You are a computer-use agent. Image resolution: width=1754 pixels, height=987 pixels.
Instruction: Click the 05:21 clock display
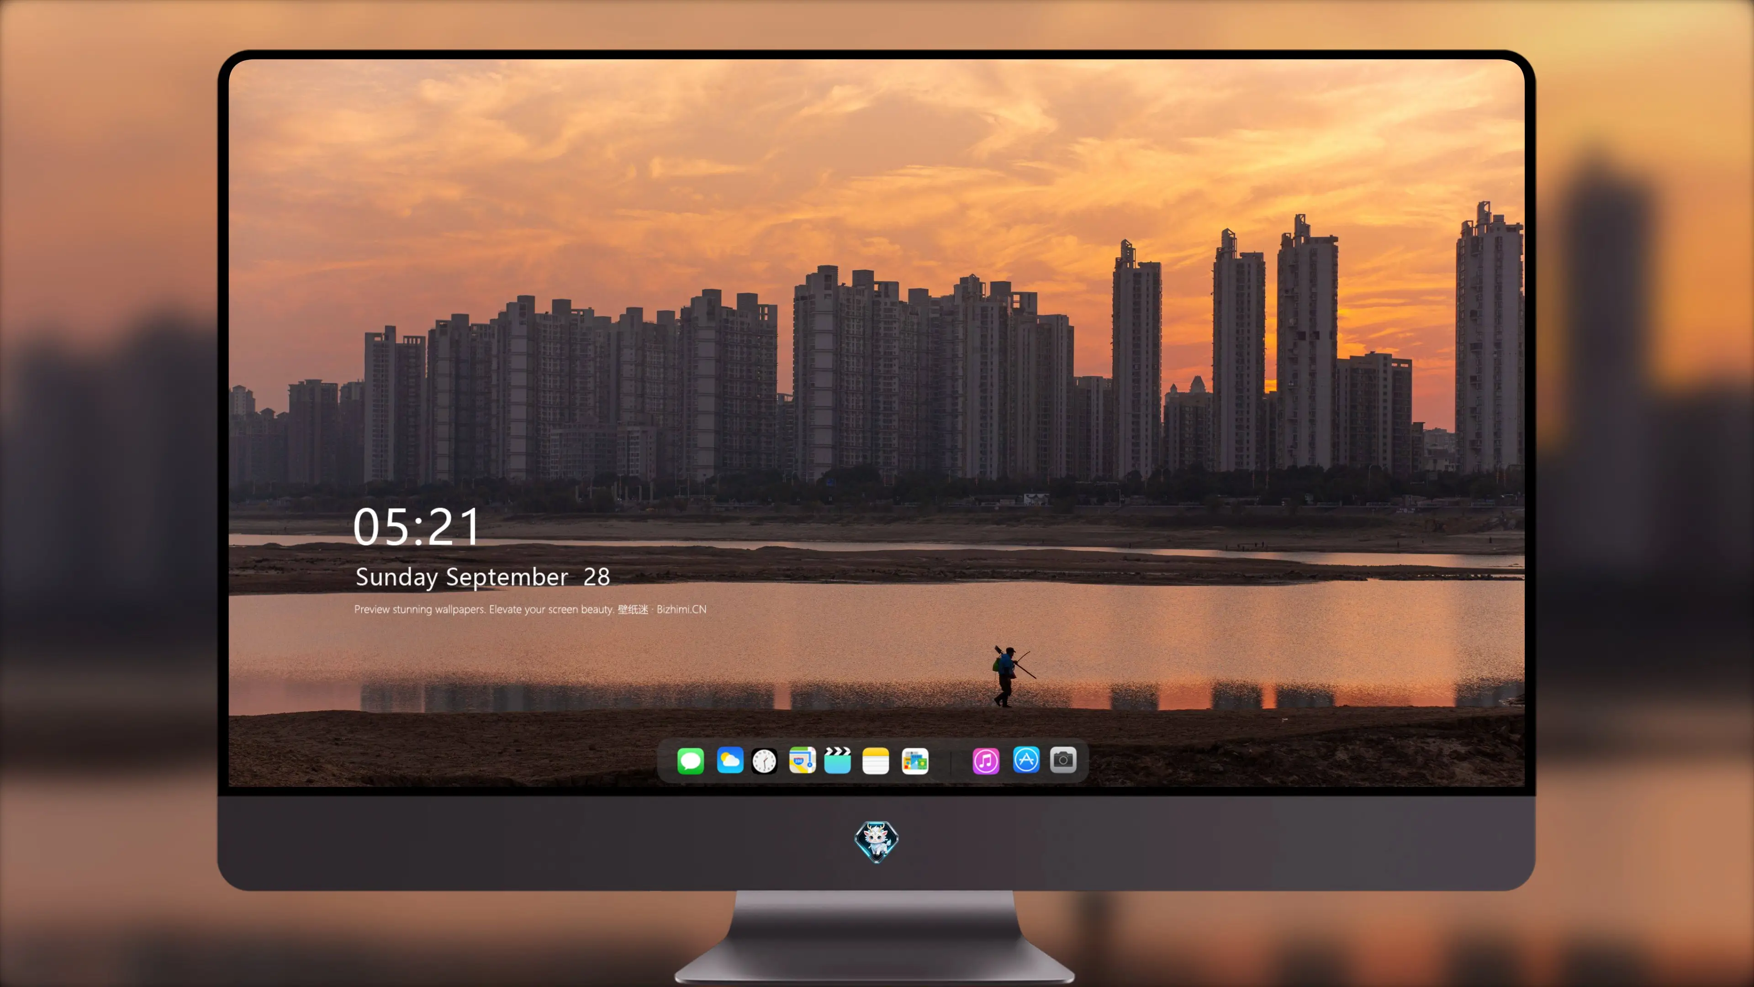416,526
